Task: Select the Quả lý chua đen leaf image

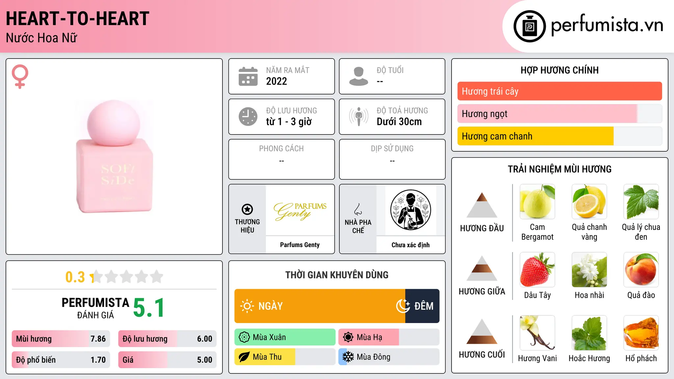Action: click(641, 202)
